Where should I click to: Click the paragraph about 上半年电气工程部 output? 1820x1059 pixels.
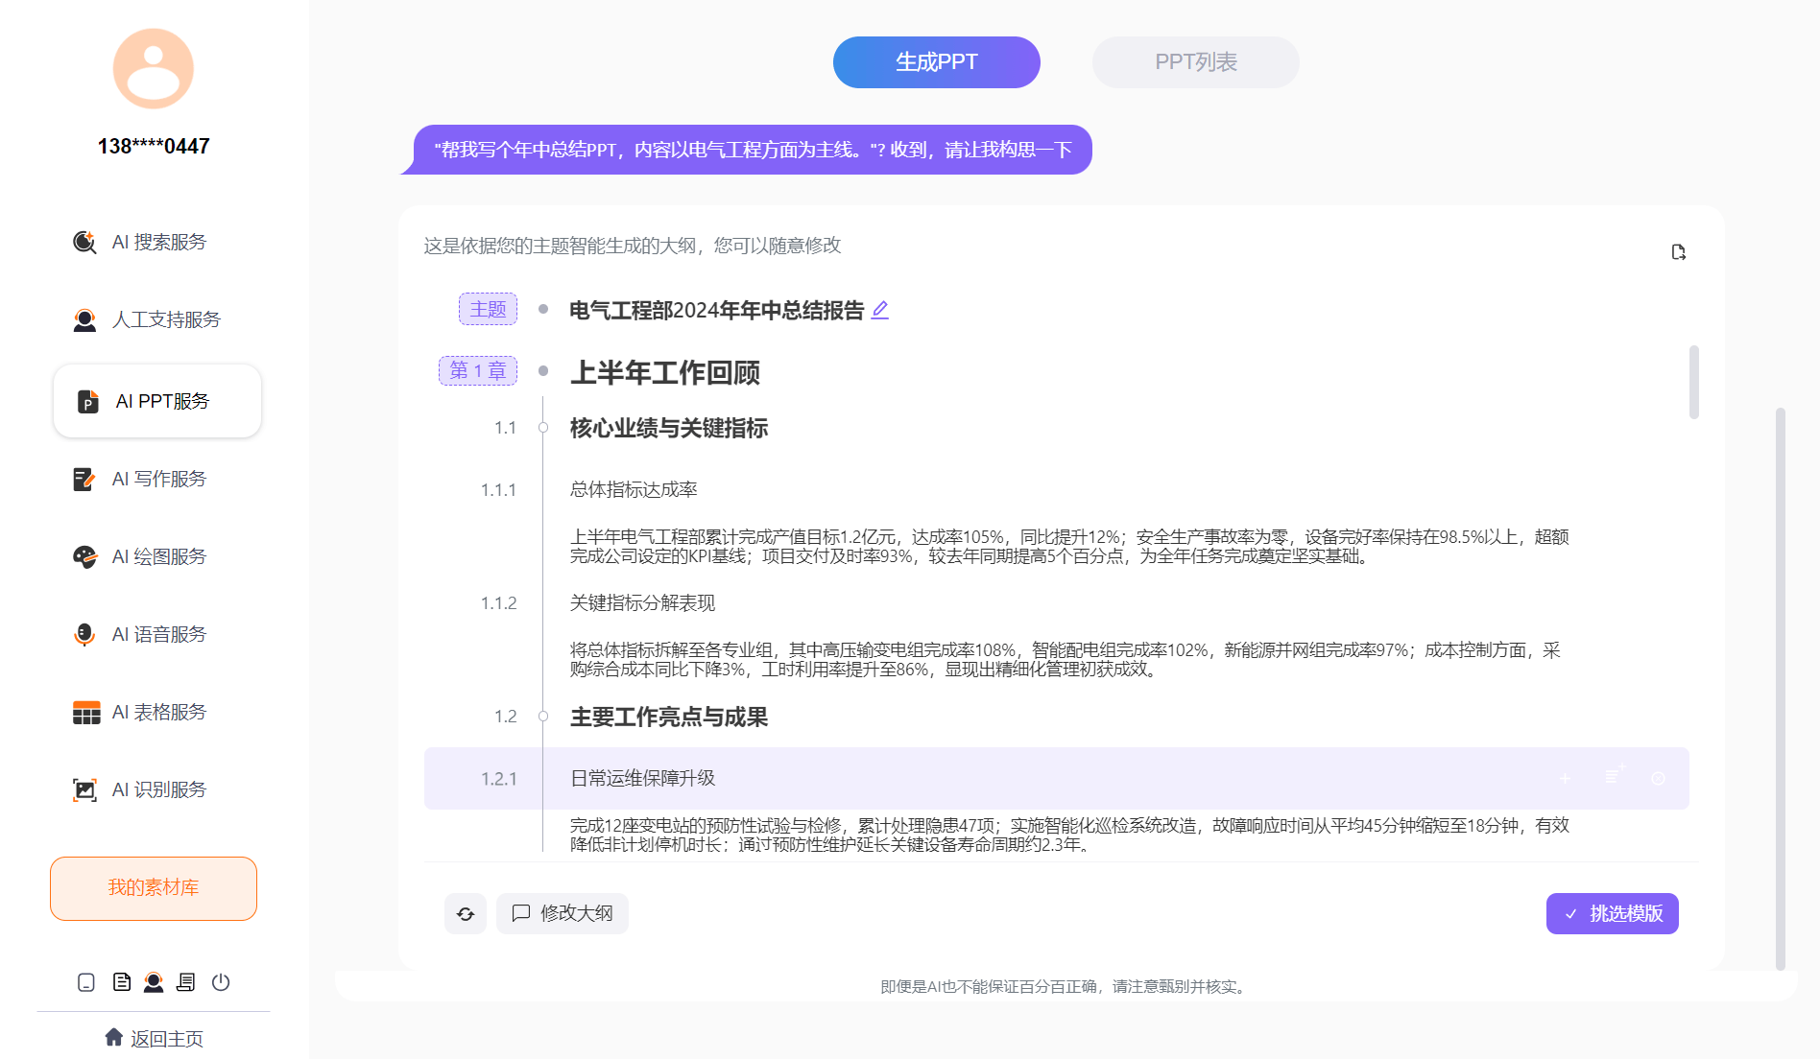[1069, 546]
